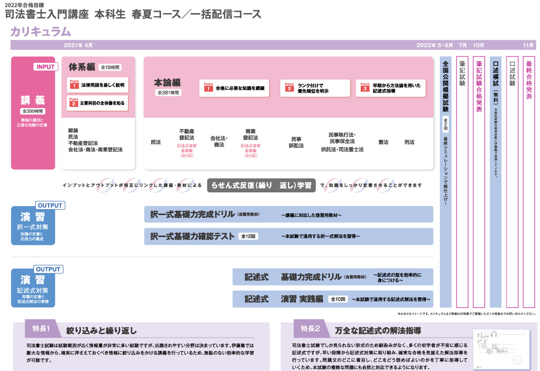Click the らせん式反復学習 gray label
The height and width of the screenshot is (371, 540).
[261, 185]
